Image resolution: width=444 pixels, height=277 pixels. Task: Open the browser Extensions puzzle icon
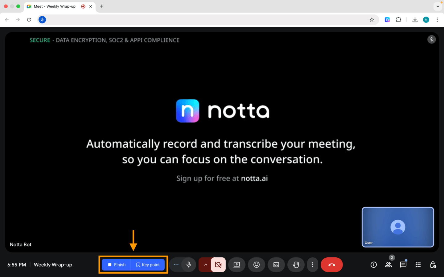click(x=399, y=20)
